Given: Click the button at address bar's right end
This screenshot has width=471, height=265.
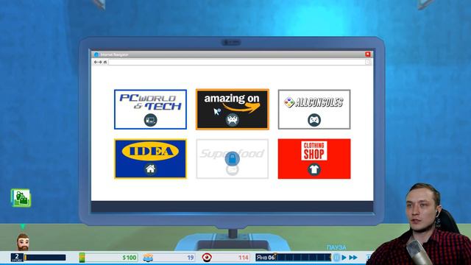Looking at the screenshot, I should [368, 62].
